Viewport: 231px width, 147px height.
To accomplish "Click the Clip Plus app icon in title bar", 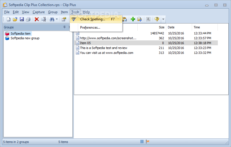I will pos(5,5).
